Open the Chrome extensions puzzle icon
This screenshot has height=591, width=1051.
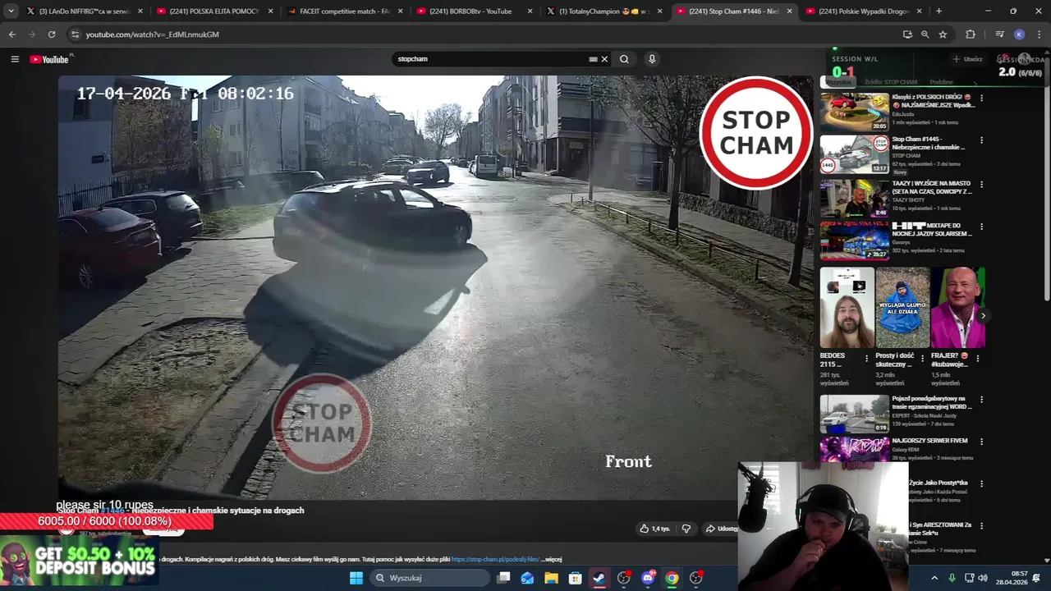coord(971,34)
